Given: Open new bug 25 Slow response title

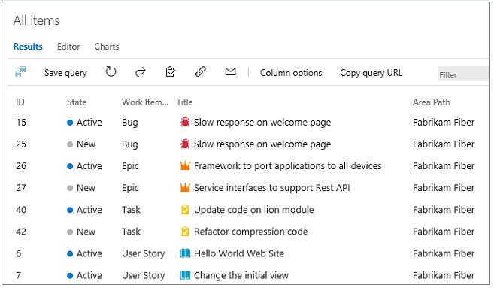Looking at the screenshot, I should click(262, 144).
